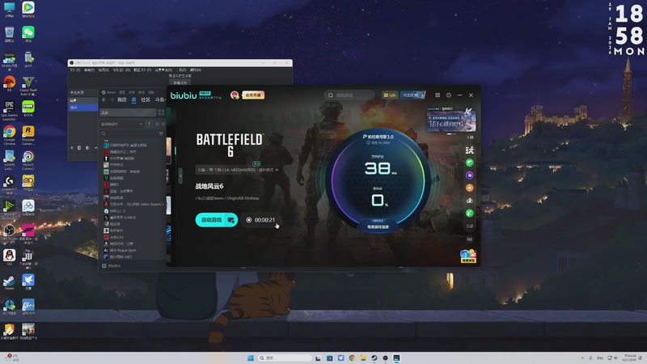Screen dimensions: 647x364
Task: Open the 编辑(E) menu in OBS
Action: tap(89, 70)
